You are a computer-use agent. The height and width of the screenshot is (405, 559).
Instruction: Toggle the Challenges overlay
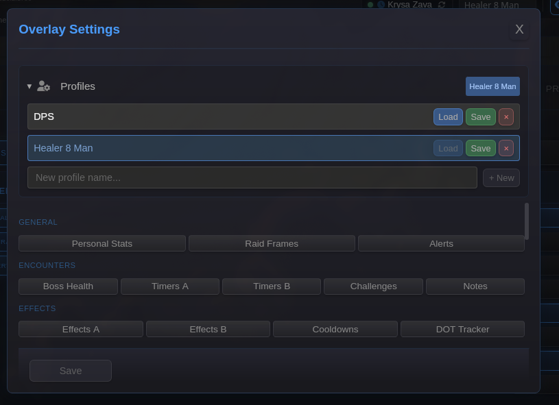(373, 286)
